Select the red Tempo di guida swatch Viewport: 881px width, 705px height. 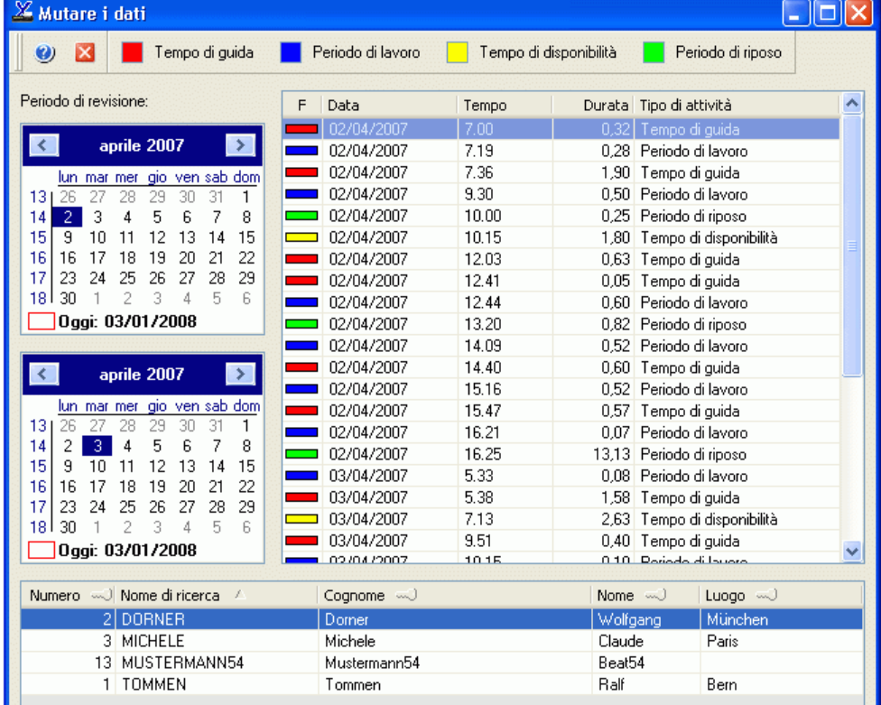coord(132,53)
